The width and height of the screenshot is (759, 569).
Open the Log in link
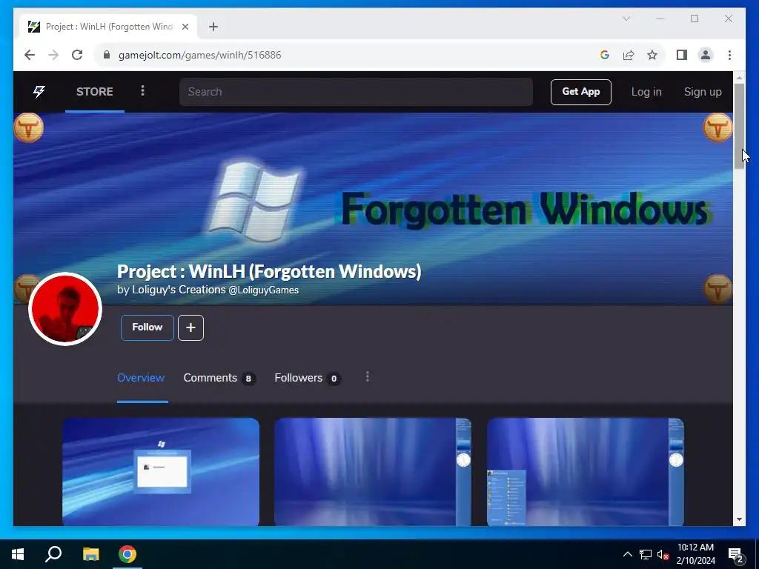pos(646,91)
